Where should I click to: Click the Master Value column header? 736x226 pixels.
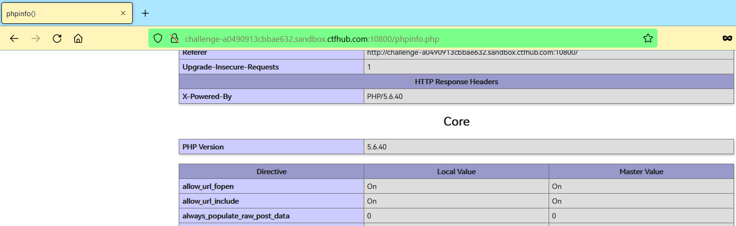pyautogui.click(x=641, y=171)
